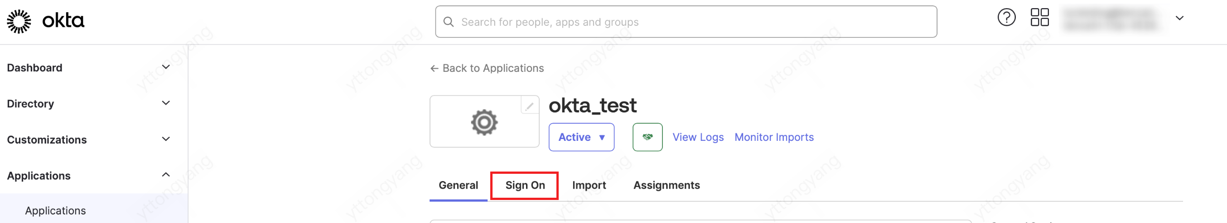The image size is (1227, 223).
Task: Expand the Customizations sidebar section
Action: tap(166, 139)
